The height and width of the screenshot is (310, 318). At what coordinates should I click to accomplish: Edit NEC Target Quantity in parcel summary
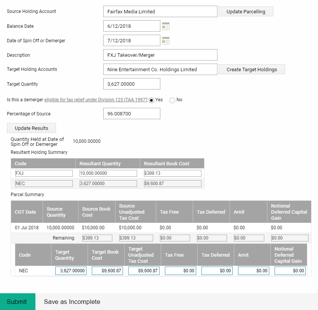pos(71,271)
